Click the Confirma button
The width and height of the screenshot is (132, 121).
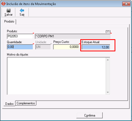click(89, 115)
